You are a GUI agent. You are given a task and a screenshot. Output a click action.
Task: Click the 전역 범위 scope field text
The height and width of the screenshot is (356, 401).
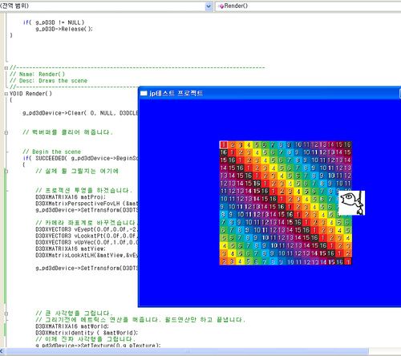pyautogui.click(x=14, y=6)
